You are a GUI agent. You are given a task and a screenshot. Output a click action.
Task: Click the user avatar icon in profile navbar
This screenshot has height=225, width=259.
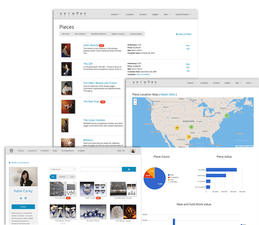133,151
